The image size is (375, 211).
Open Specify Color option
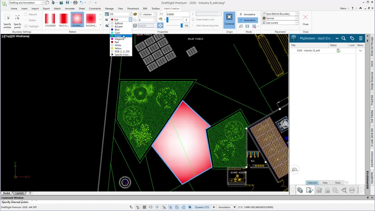121,55
